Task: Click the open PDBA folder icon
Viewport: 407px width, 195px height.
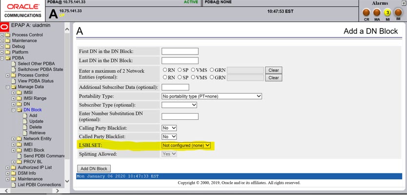Action: click(x=8, y=58)
